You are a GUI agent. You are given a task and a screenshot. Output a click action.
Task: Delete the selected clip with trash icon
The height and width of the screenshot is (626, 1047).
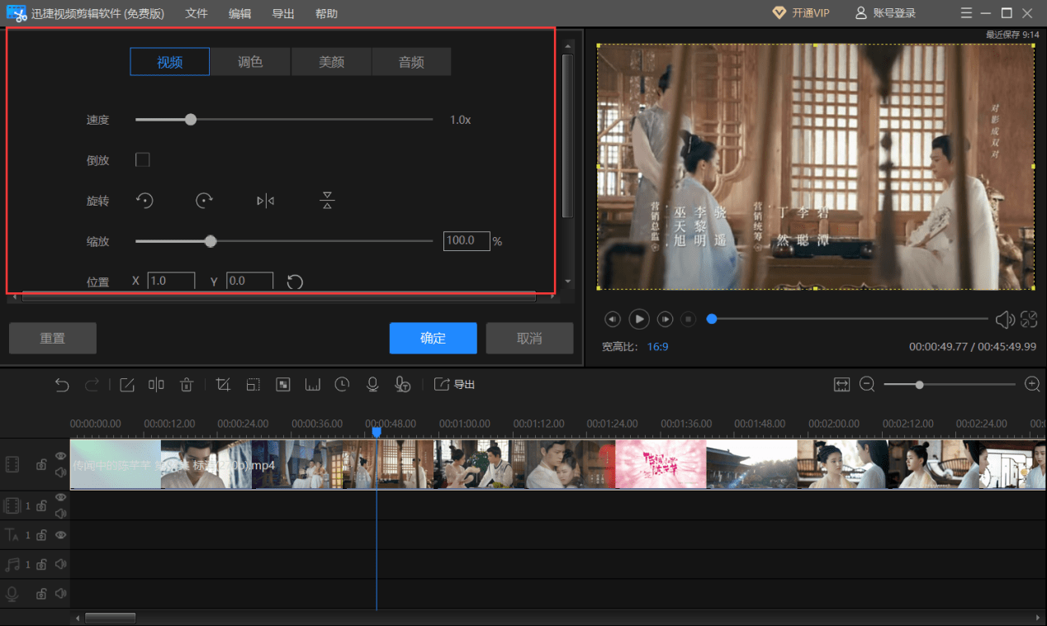click(x=187, y=384)
